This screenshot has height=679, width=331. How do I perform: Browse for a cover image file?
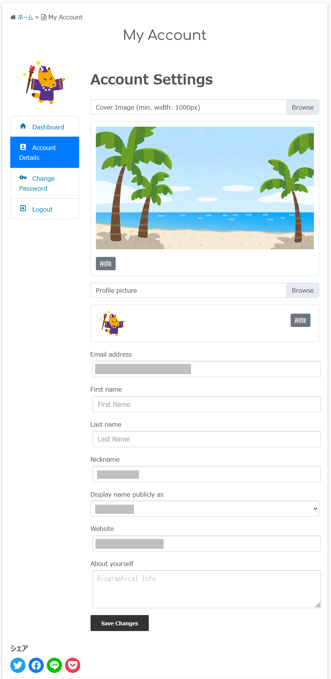tap(302, 107)
